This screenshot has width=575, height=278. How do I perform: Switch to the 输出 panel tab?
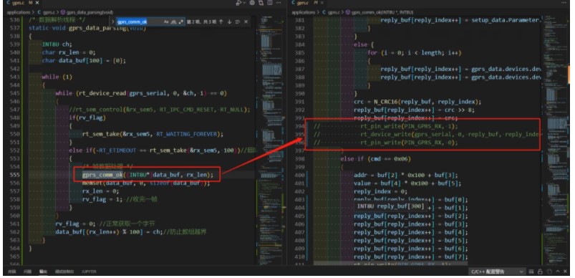pos(43,272)
